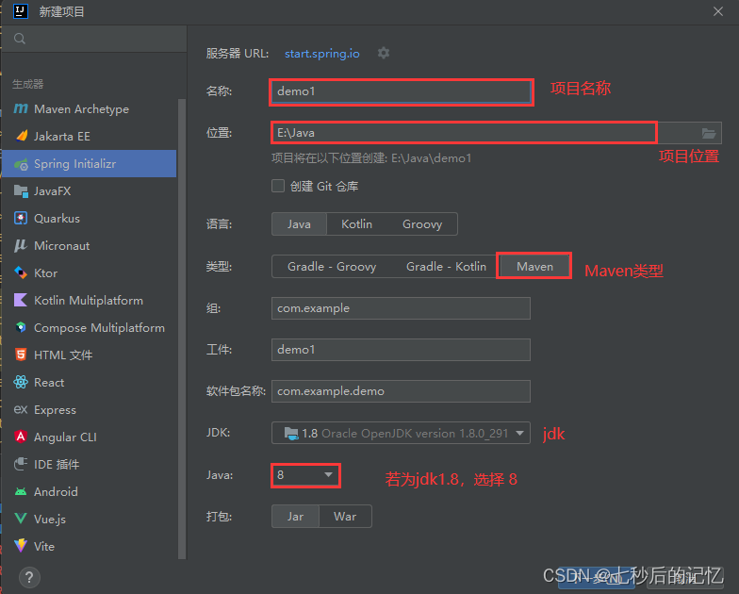Click the Spring Initializr leaf icon
The image size is (739, 594).
point(21,164)
